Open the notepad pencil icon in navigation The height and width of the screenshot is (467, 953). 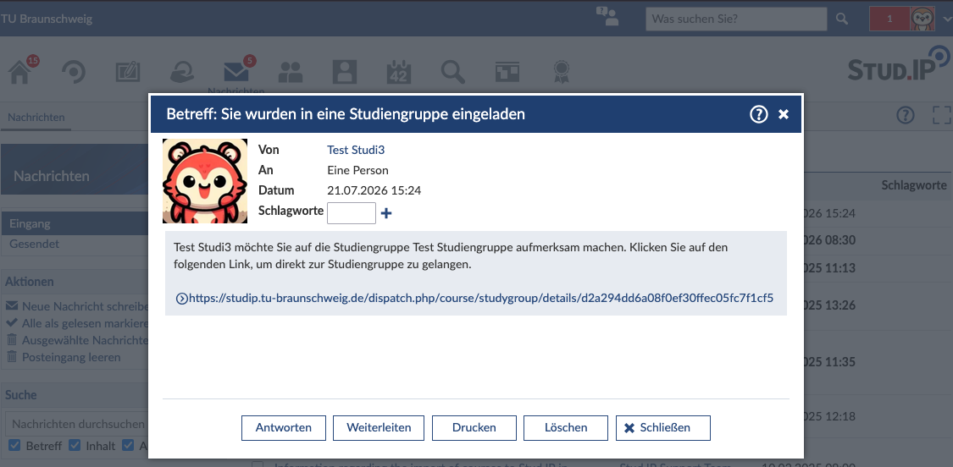[x=128, y=73]
